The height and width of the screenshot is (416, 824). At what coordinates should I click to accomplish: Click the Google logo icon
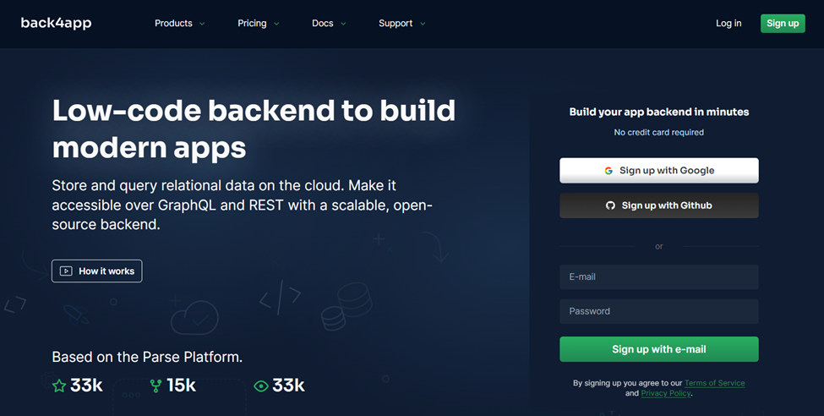click(608, 171)
